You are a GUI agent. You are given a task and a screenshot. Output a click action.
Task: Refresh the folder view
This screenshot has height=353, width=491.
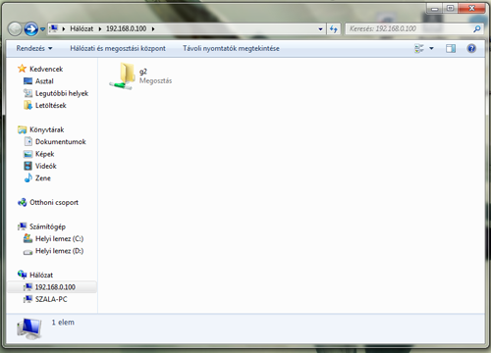tap(334, 29)
